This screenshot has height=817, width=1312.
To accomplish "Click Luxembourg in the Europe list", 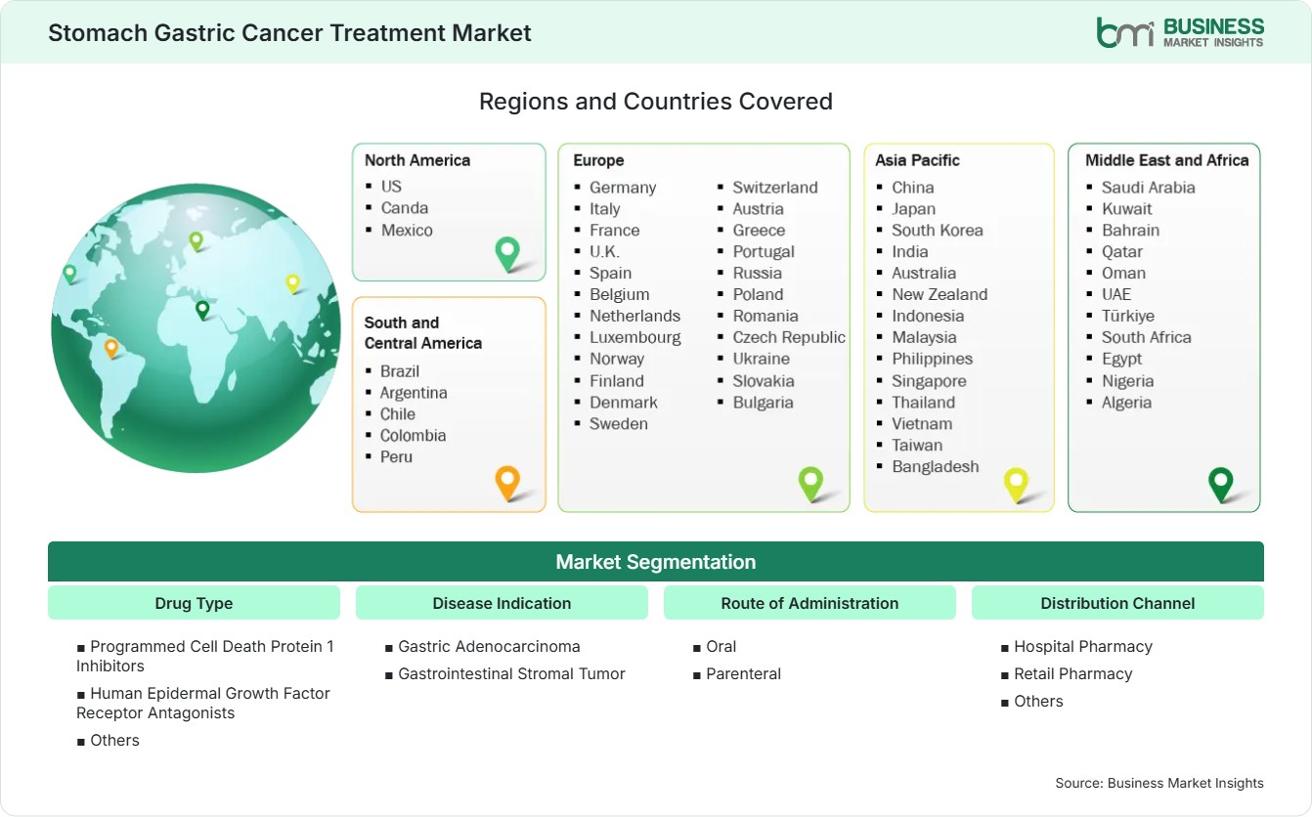I will pyautogui.click(x=635, y=337).
